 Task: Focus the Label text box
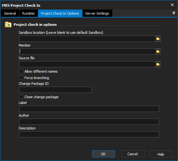(89, 109)
